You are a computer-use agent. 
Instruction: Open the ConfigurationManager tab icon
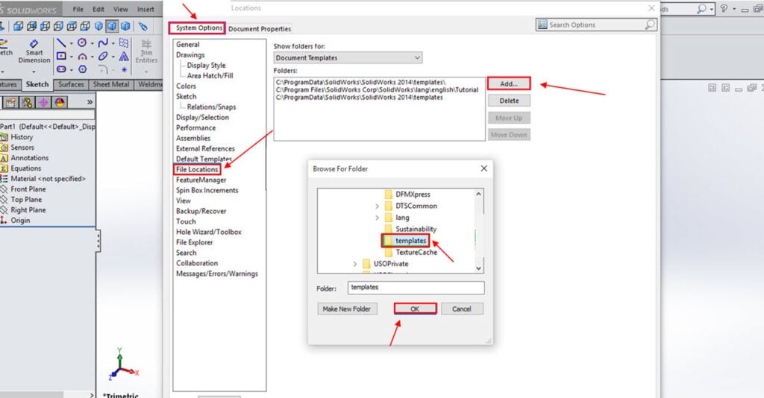click(28, 102)
